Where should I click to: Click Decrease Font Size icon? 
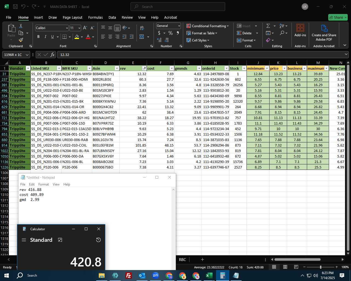pos(92,28)
